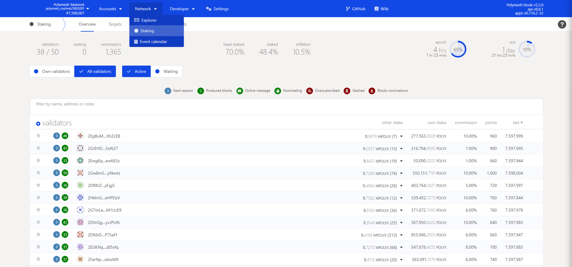Expand nominators of 2EwgKq...ew663z

click(x=401, y=161)
